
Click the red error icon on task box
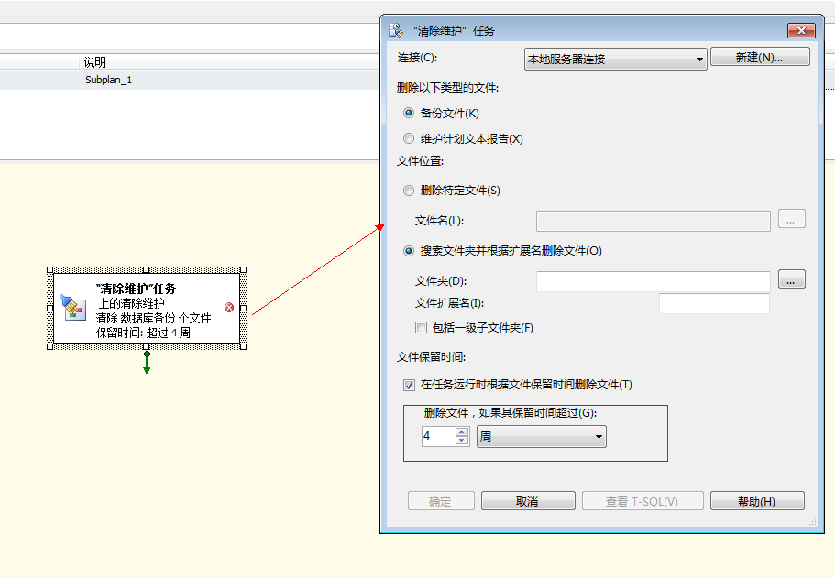point(229,307)
